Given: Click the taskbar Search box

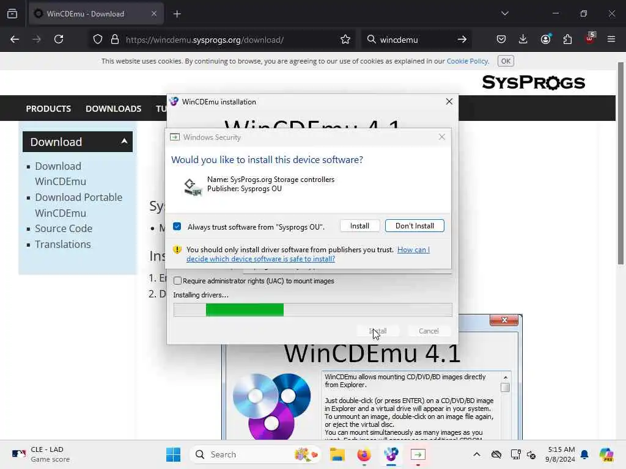Looking at the screenshot, I should coord(256,454).
